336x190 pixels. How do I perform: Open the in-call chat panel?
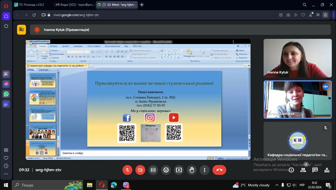(315, 170)
